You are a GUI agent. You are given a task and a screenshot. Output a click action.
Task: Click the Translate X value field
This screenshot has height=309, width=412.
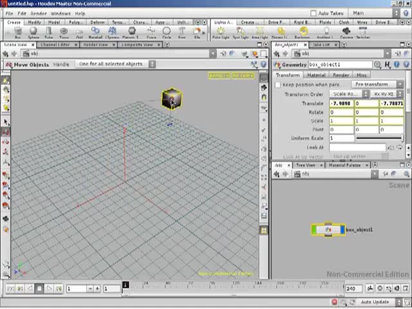[x=341, y=104]
